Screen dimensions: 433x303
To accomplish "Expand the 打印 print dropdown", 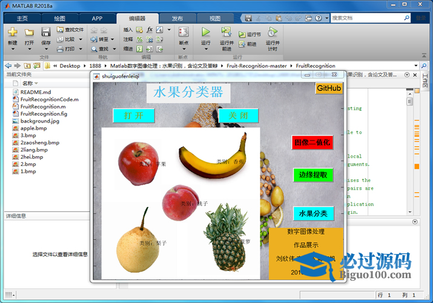I will (x=80, y=49).
